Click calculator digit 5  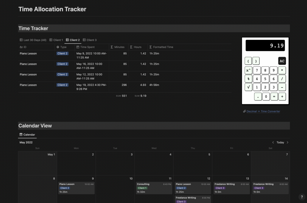click(x=265, y=79)
